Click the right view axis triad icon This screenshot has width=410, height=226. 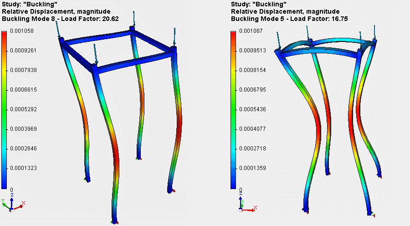point(248,202)
